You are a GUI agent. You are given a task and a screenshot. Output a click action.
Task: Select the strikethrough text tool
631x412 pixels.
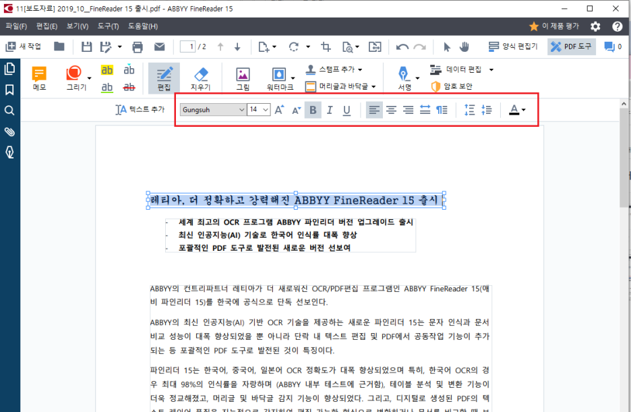pos(129,87)
